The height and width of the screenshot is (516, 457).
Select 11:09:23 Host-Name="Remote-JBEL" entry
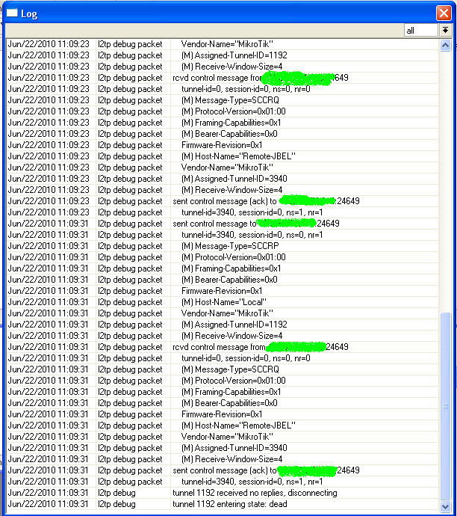click(223, 156)
